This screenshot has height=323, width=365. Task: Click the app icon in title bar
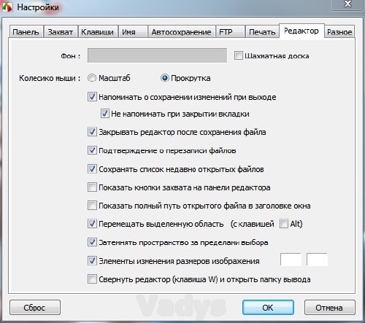click(7, 7)
